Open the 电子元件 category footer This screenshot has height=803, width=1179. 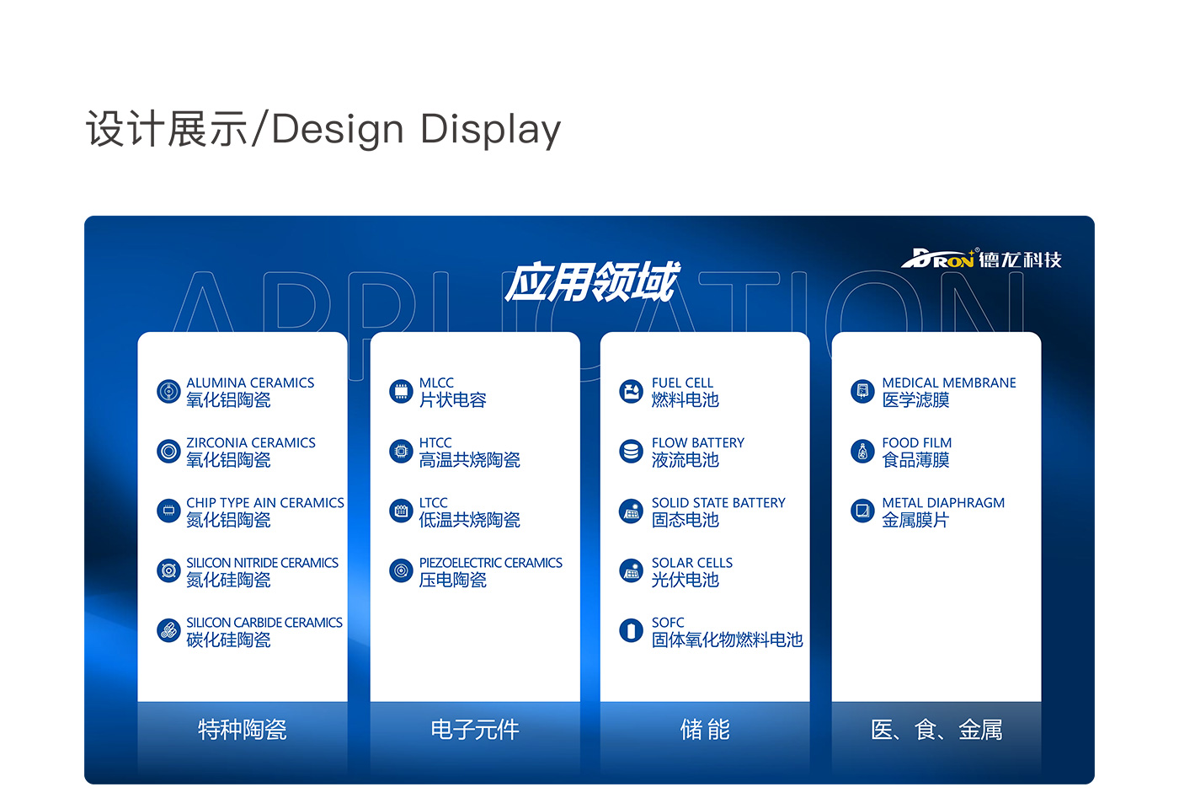coord(475,730)
